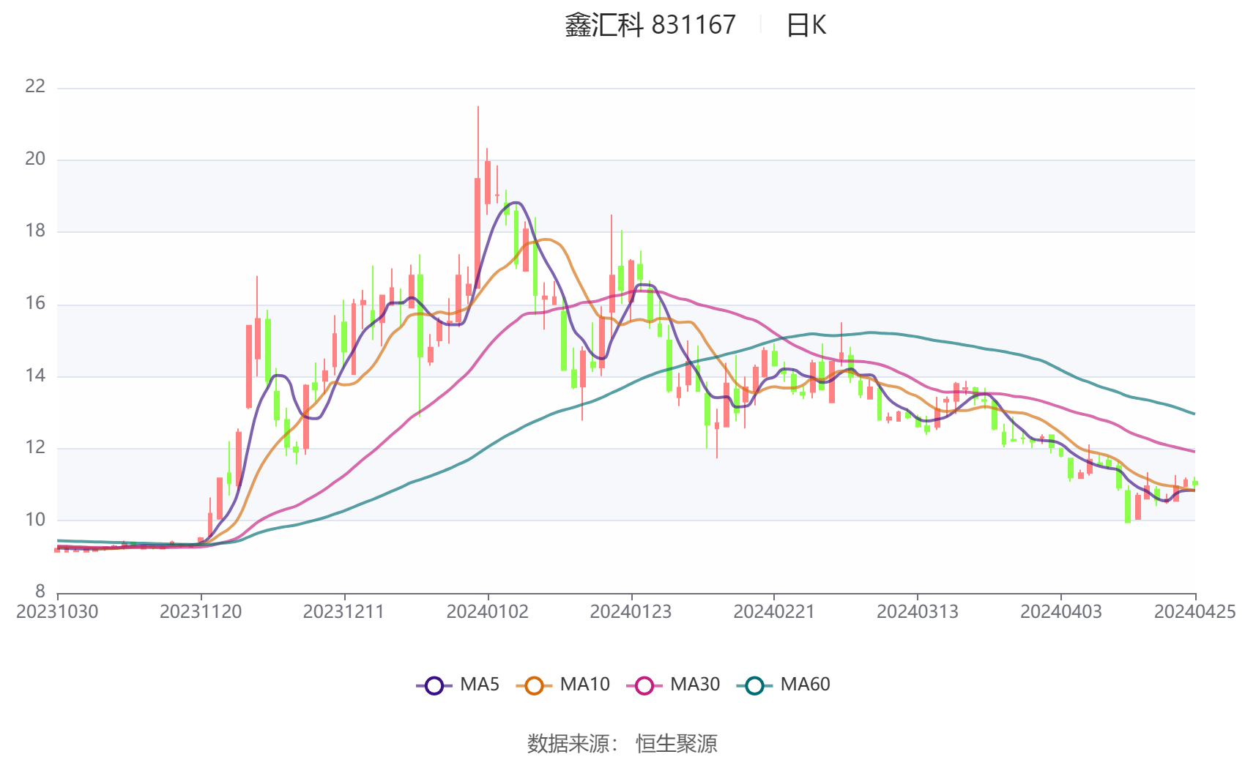
Task: Click y-axis value 16
Action: coord(35,303)
